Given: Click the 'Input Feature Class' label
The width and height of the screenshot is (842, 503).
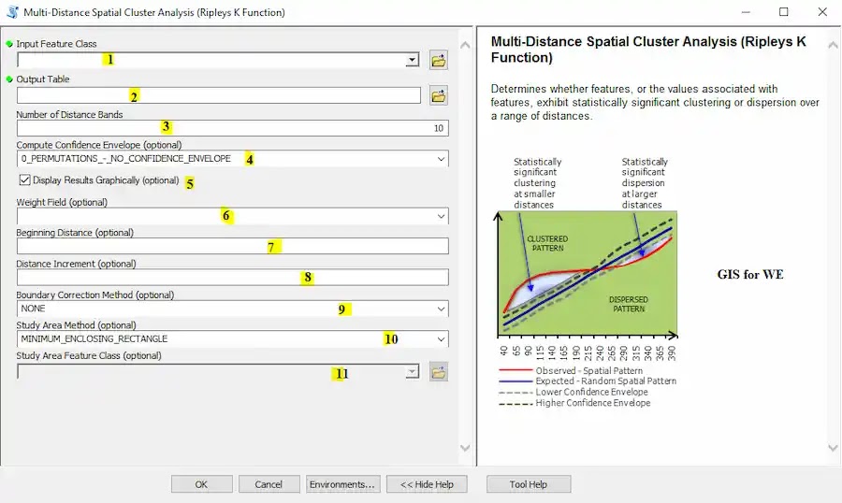Looking at the screenshot, I should (56, 44).
